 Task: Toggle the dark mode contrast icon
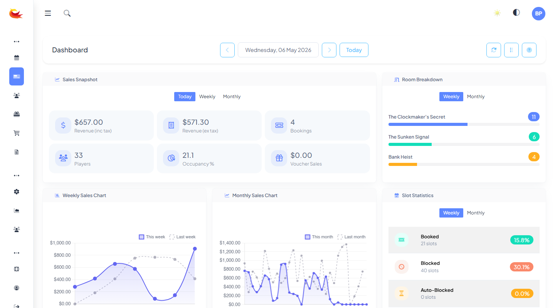pos(516,13)
